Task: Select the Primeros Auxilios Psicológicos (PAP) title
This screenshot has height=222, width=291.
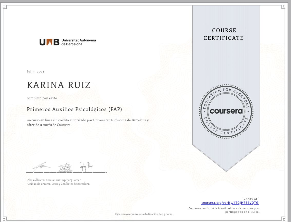Action: click(74, 109)
